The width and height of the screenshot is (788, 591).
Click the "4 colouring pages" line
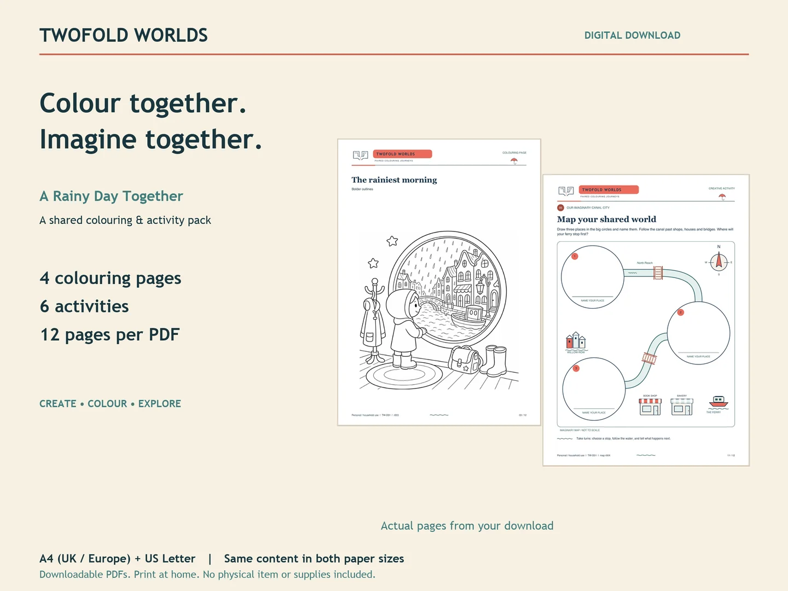tap(111, 279)
